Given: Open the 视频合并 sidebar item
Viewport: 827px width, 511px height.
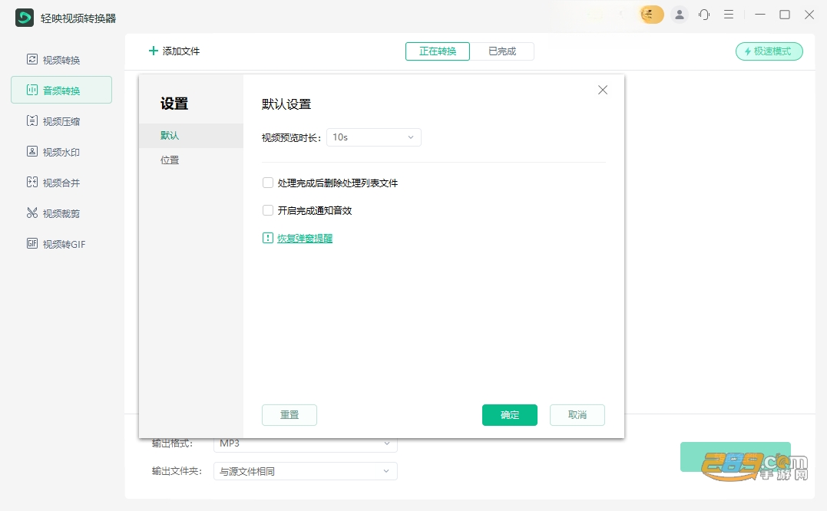Looking at the screenshot, I should pos(61,183).
